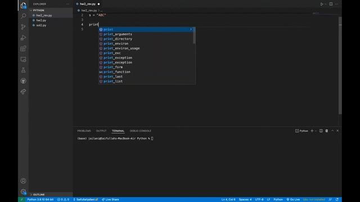Choose print_environ from suggestions
The image size is (360, 202).
tap(146, 44)
